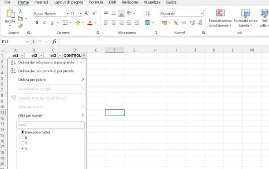Toggle underline with the S button
Viewport: 269px width, 169px height.
pos(52,22)
